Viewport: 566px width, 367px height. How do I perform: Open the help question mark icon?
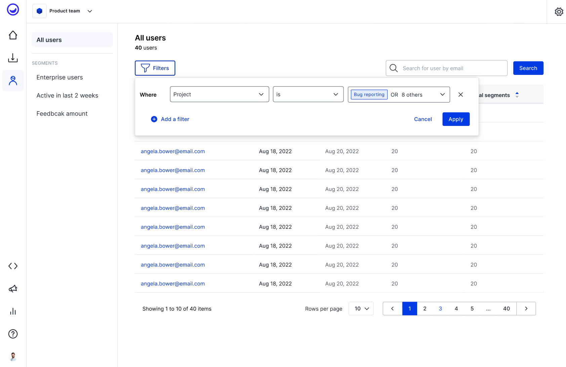pyautogui.click(x=13, y=334)
